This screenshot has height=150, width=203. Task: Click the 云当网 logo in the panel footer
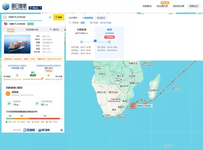pyautogui.click(x=29, y=130)
